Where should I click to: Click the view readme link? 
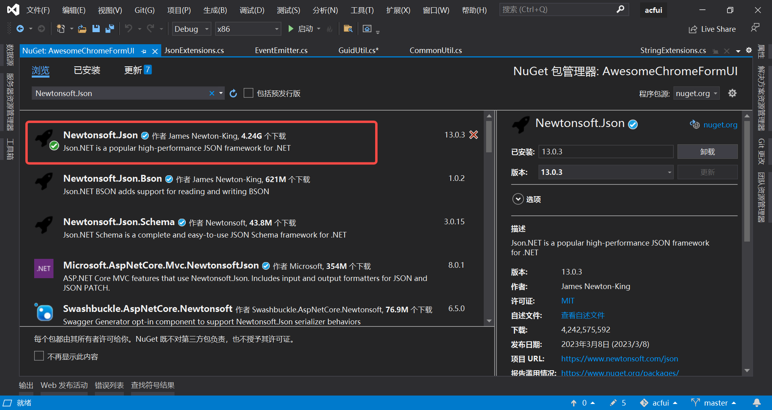pyautogui.click(x=583, y=315)
